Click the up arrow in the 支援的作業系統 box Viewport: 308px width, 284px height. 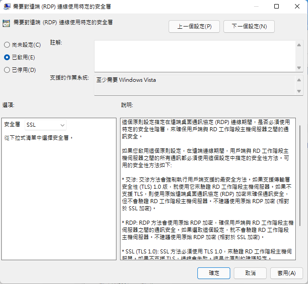[299, 80]
